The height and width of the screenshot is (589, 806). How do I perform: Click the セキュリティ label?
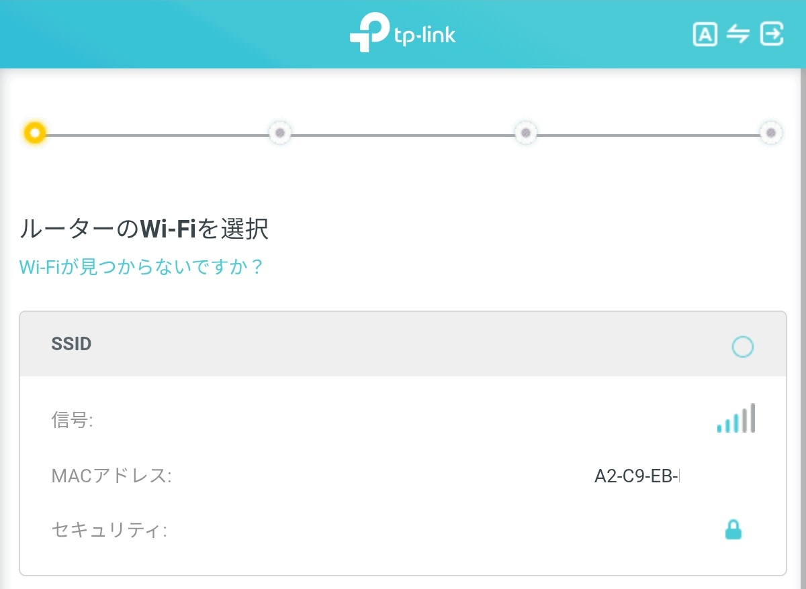point(109,531)
